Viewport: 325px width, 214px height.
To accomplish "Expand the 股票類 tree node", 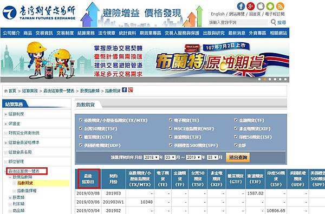I will tap(10, 198).
